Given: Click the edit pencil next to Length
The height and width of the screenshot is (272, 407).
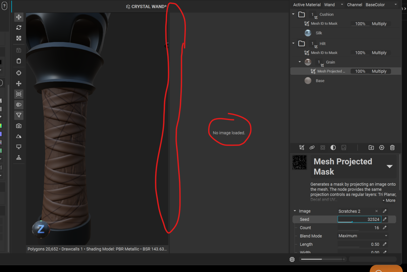Looking at the screenshot, I should [x=385, y=244].
